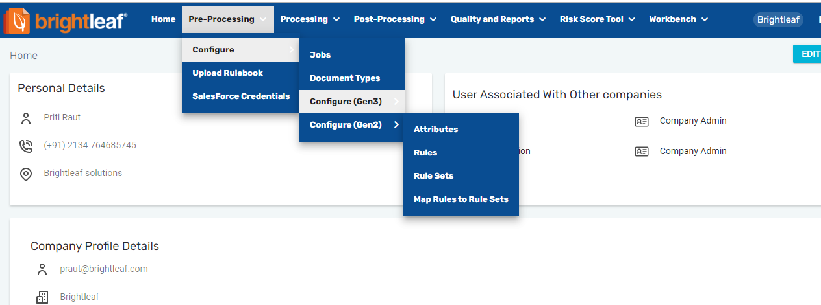Choose Map Rules to Rule Sets

(461, 199)
